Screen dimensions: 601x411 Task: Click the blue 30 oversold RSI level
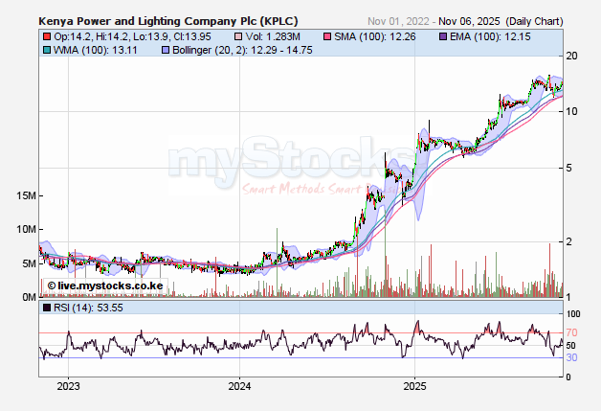tap(570, 357)
